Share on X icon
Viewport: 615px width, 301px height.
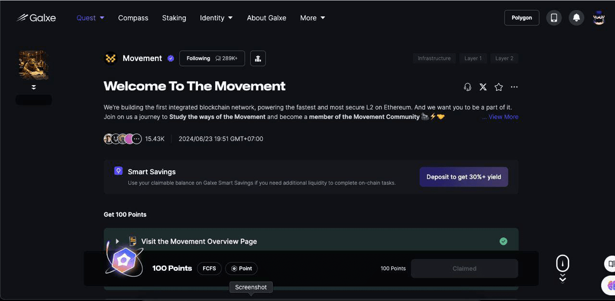483,87
